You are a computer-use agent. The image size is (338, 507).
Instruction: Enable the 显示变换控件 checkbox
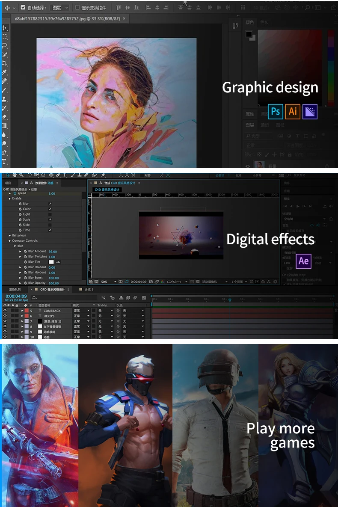[x=77, y=7]
